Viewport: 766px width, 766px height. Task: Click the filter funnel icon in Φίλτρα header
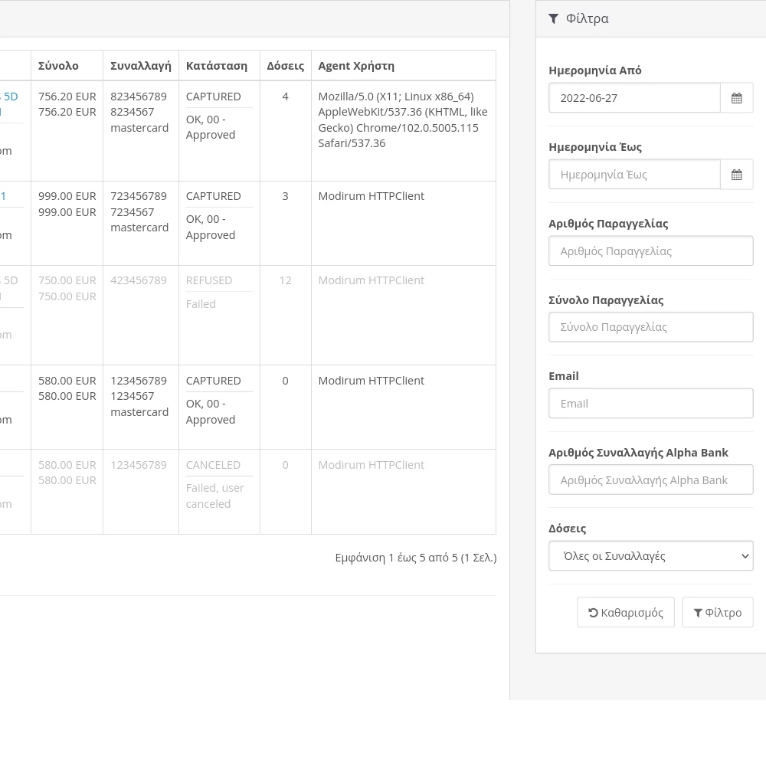554,19
